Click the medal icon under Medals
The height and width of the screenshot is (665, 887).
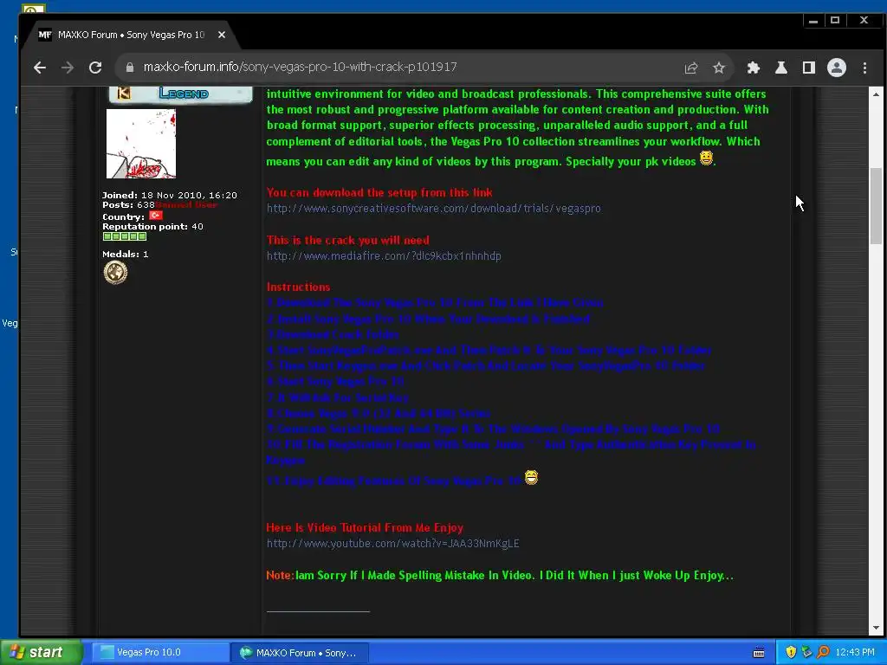point(115,273)
